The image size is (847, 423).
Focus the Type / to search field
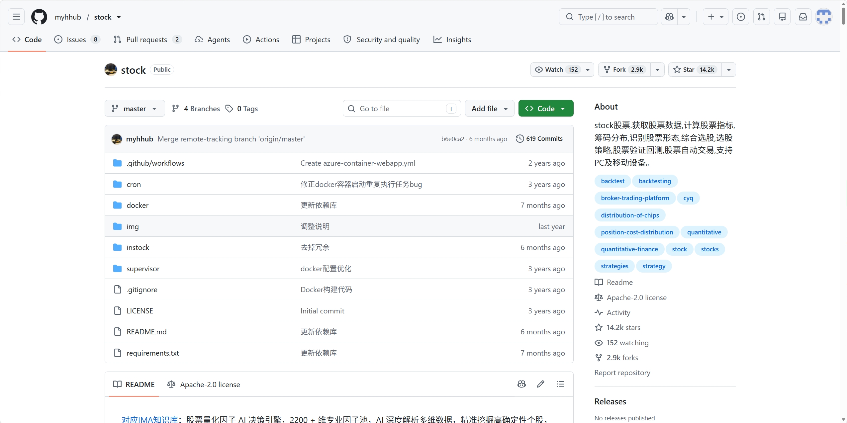609,17
